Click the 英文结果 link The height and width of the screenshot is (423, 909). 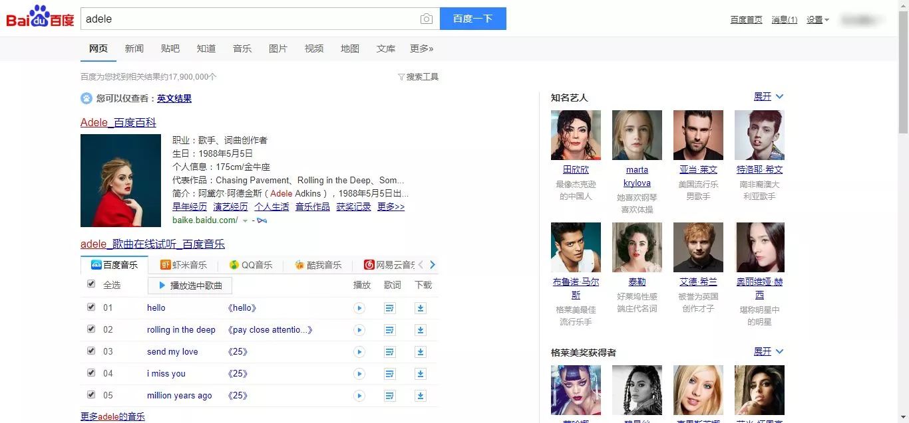pyautogui.click(x=174, y=98)
